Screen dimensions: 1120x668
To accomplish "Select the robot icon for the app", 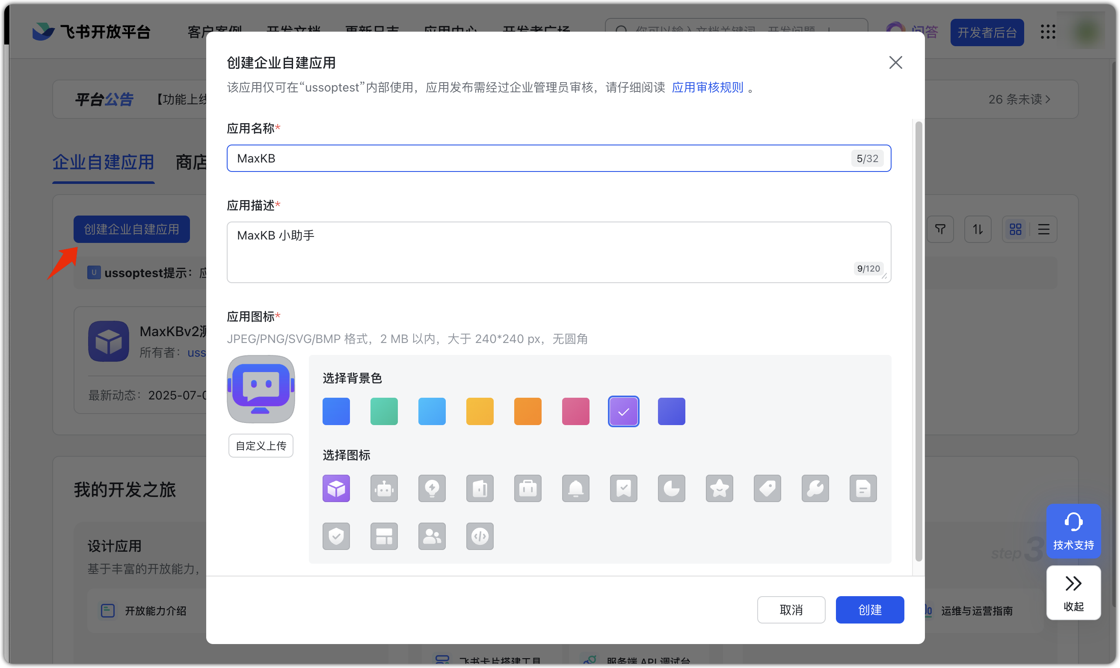I will [x=384, y=488].
